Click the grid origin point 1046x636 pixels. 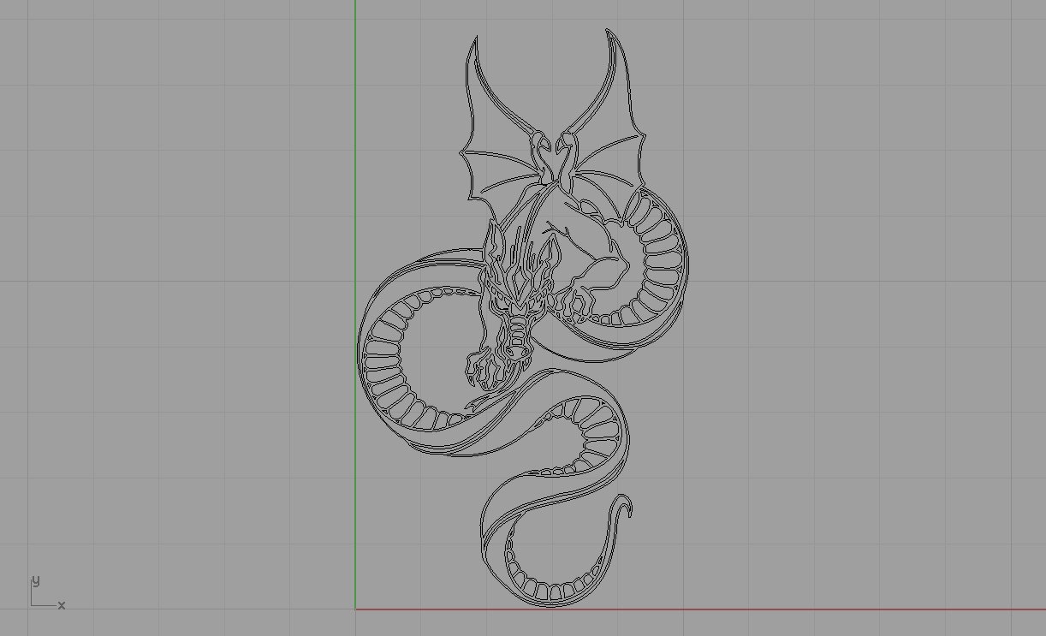pos(355,609)
